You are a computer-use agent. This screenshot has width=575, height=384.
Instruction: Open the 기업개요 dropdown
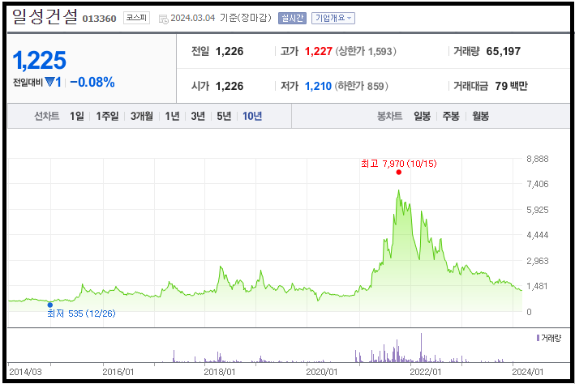333,18
